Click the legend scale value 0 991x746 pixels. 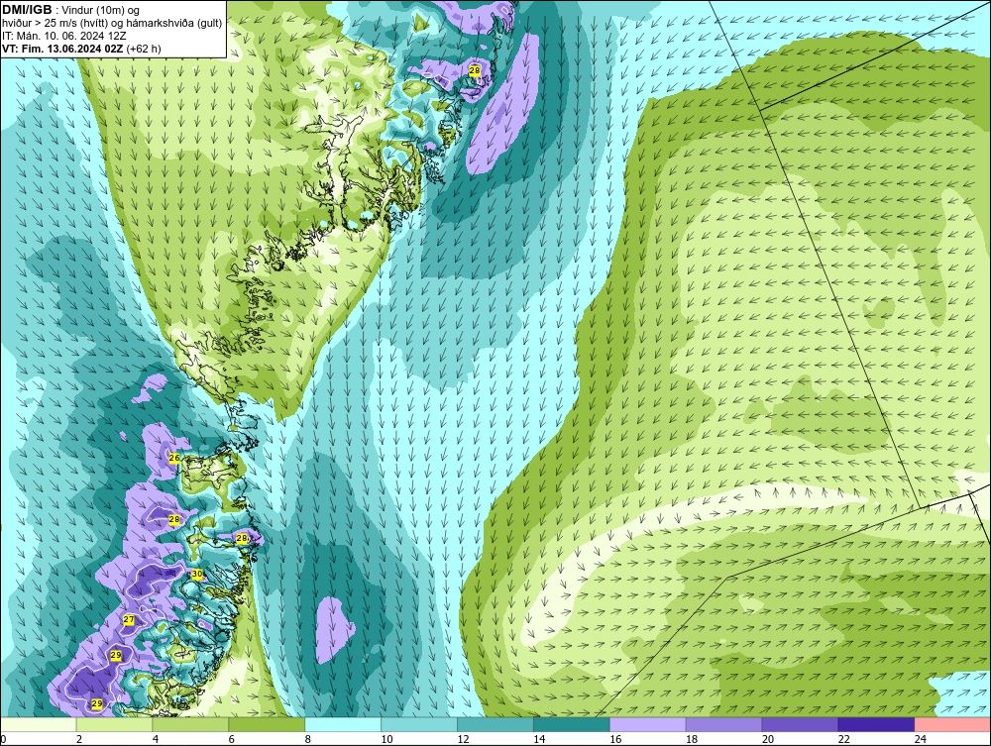click(3, 739)
